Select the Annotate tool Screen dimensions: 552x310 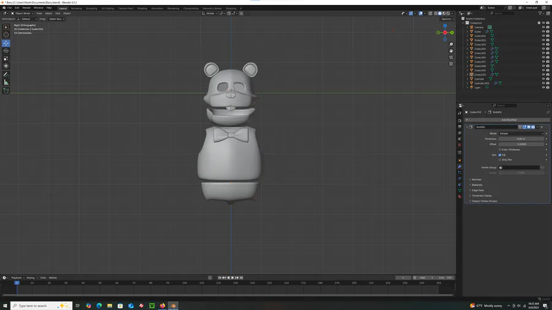click(x=6, y=75)
